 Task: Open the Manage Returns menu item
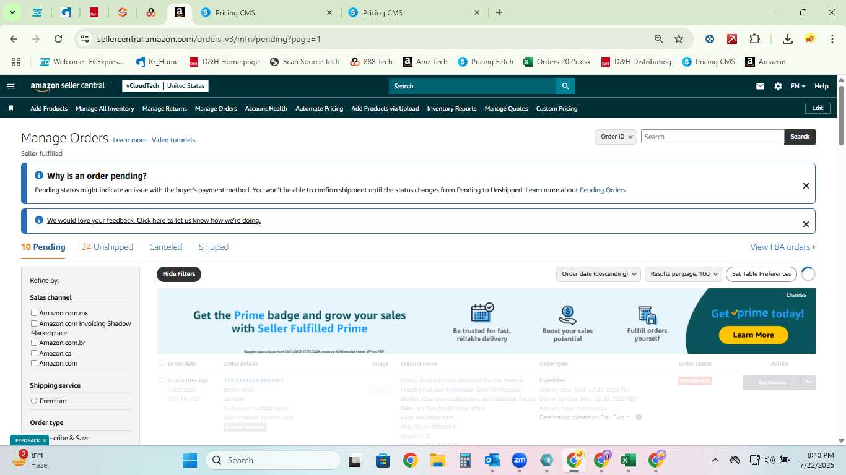(x=165, y=108)
